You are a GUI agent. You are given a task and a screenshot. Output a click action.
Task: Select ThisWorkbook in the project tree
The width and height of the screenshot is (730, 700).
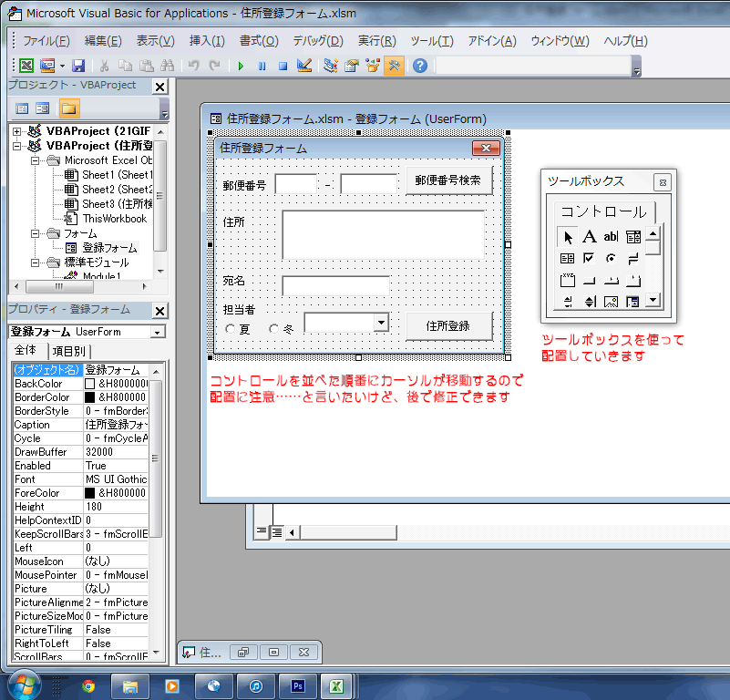[115, 219]
